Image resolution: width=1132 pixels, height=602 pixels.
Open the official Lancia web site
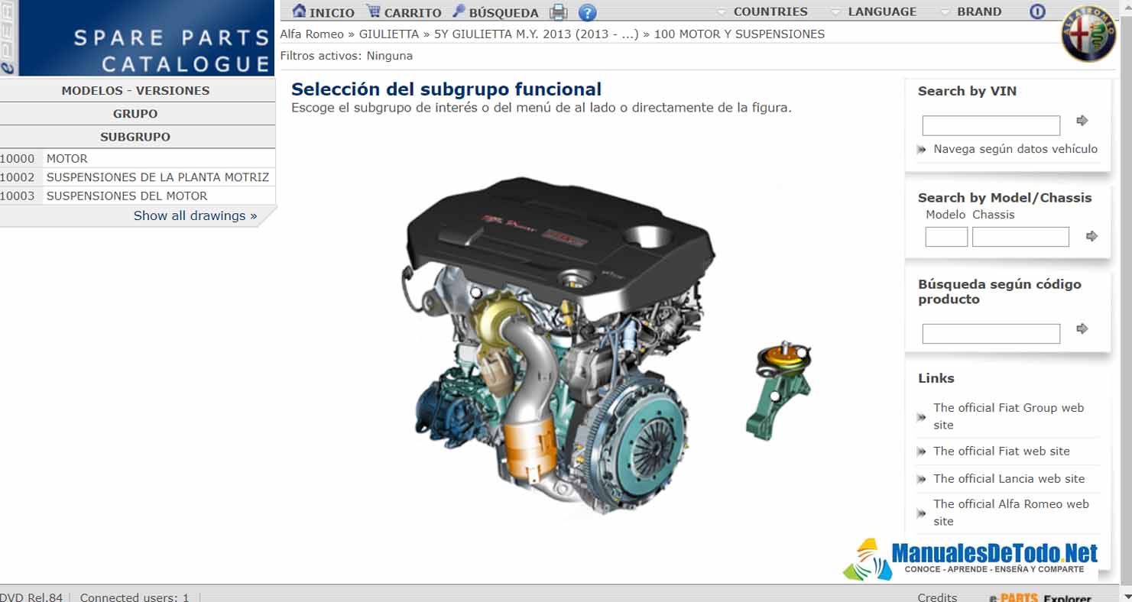point(1009,478)
